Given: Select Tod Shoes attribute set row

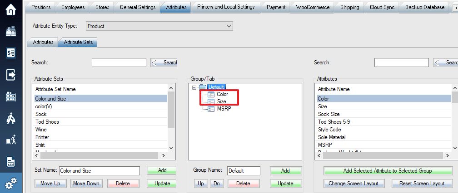Looking at the screenshot, I should click(101, 122).
